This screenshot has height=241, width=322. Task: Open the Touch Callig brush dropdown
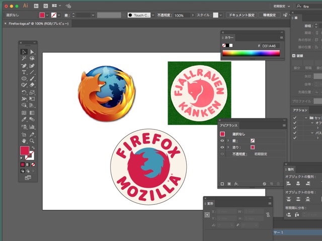point(153,15)
